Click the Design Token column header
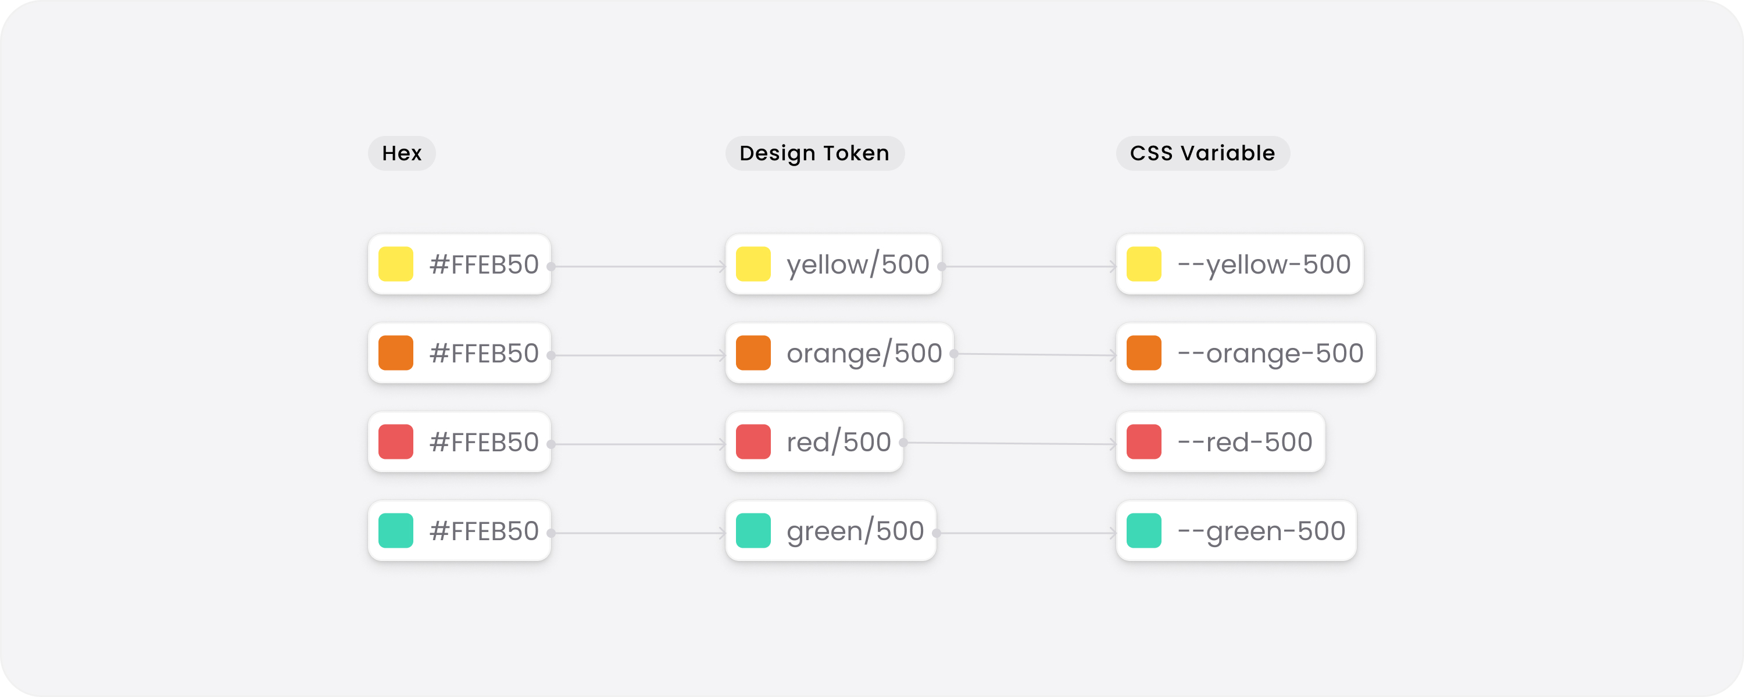Image resolution: width=1744 pixels, height=697 pixels. point(814,153)
